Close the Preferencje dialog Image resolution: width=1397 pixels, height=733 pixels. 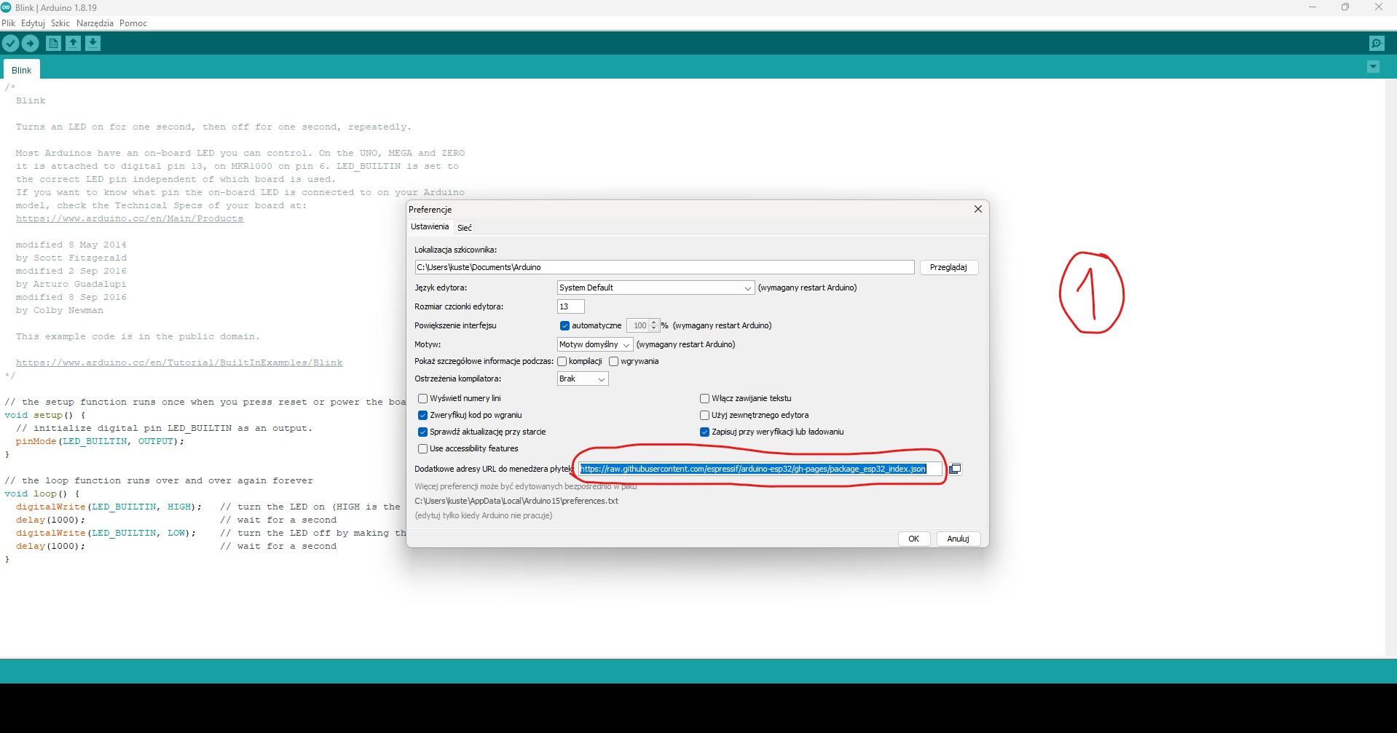(978, 209)
